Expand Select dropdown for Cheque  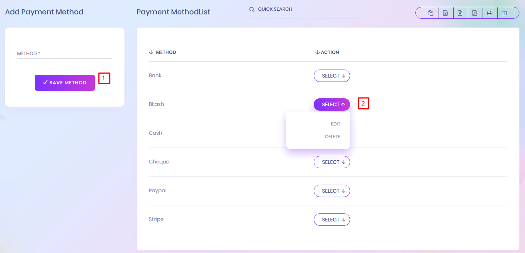332,162
